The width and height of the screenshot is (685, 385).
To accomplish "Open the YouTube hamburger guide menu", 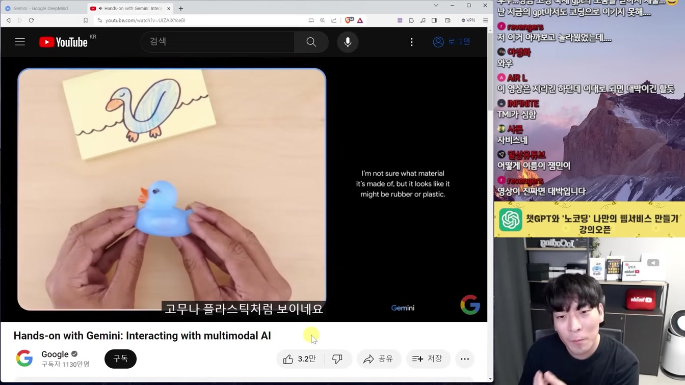I will tap(20, 42).
